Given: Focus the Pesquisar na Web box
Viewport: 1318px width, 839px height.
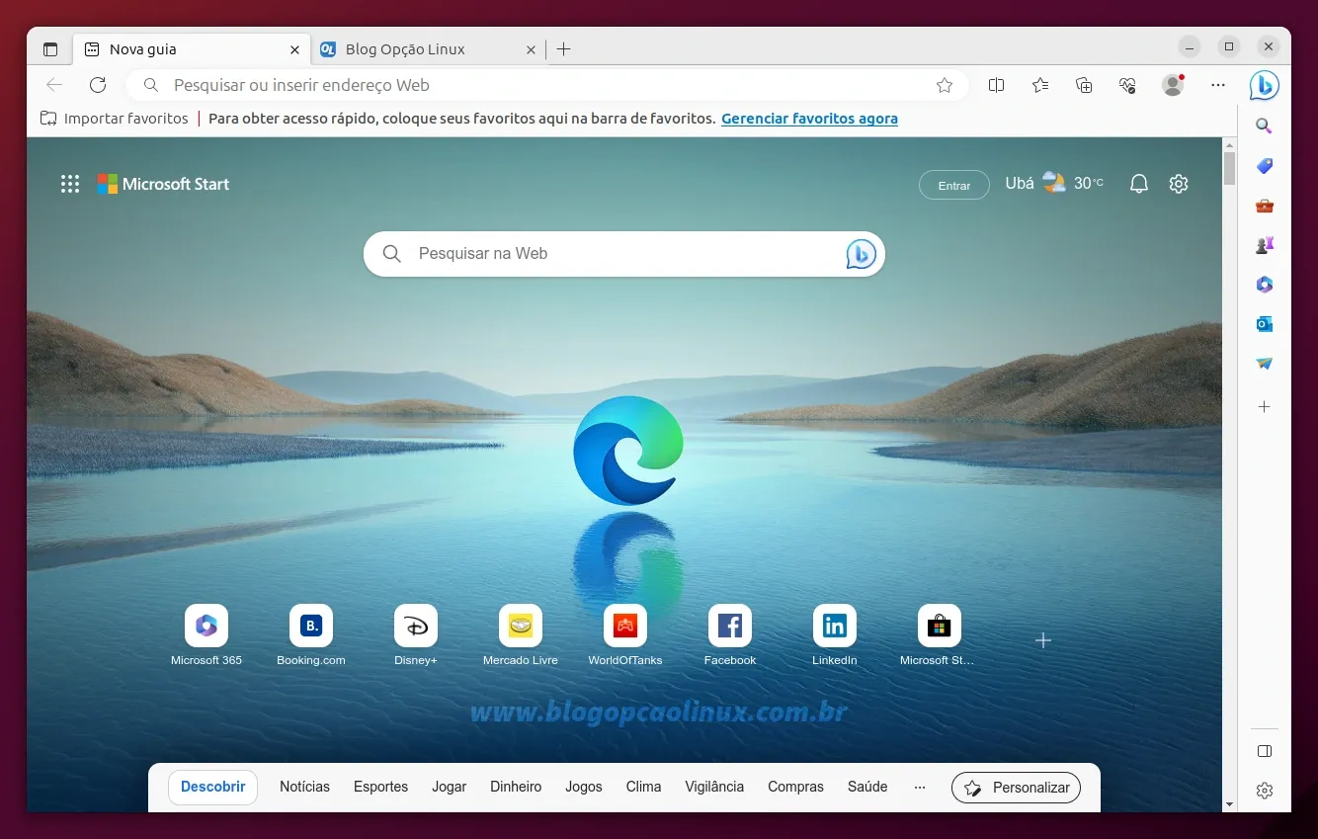Looking at the screenshot, I should [x=624, y=254].
